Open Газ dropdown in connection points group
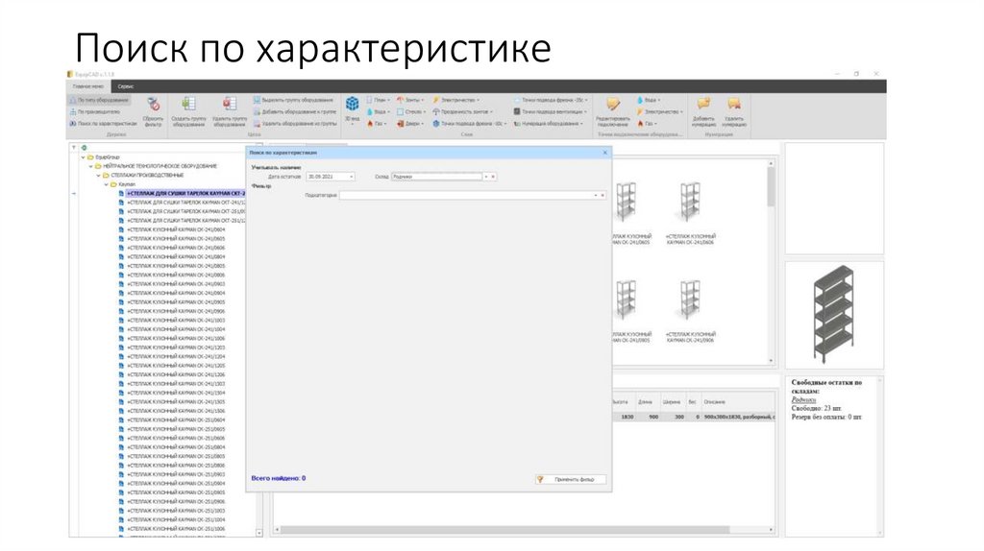The width and height of the screenshot is (984, 551). pyautogui.click(x=647, y=124)
